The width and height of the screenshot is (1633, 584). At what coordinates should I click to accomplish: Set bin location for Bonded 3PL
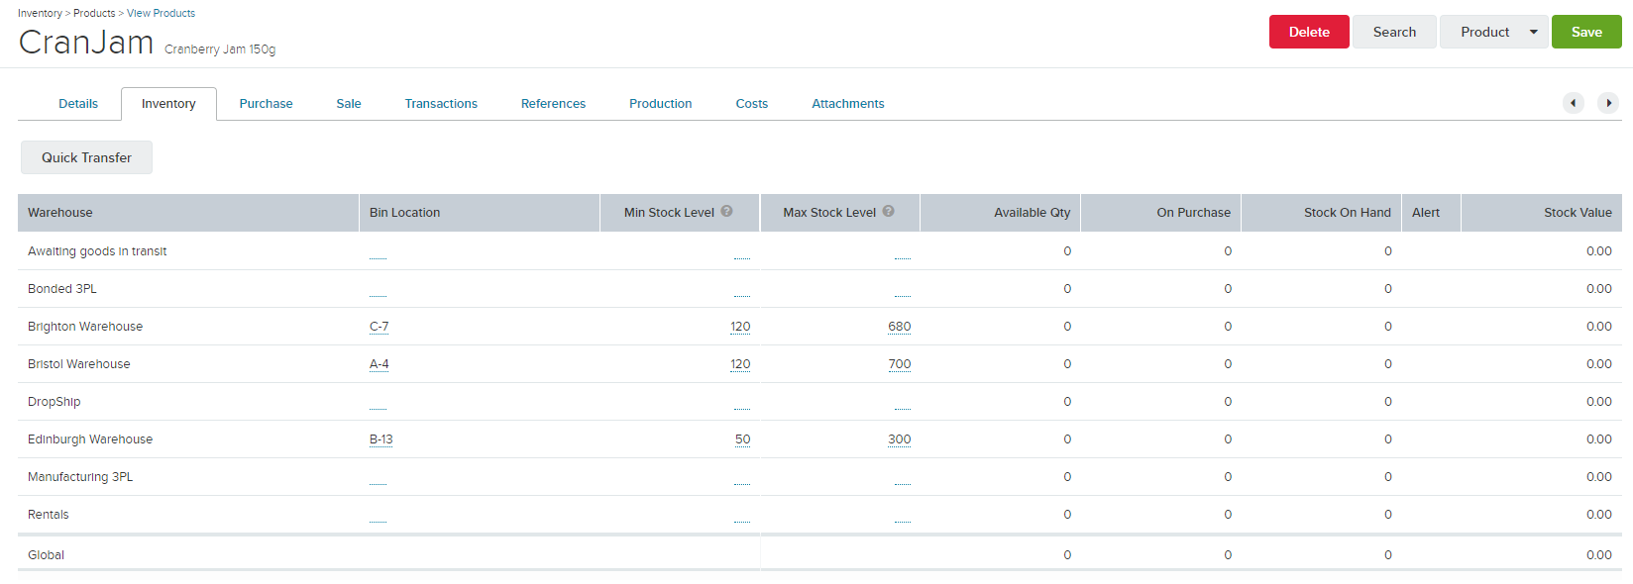(378, 291)
